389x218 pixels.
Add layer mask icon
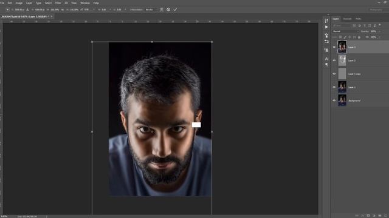(368, 216)
